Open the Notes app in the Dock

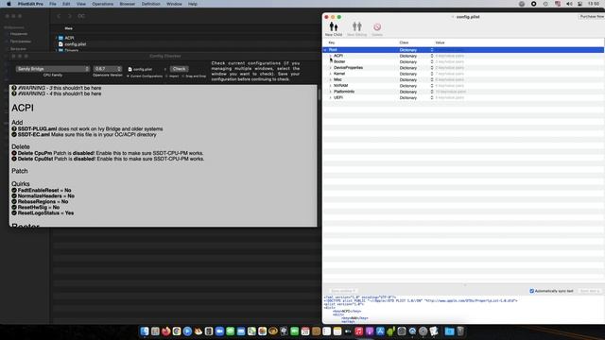[337, 331]
